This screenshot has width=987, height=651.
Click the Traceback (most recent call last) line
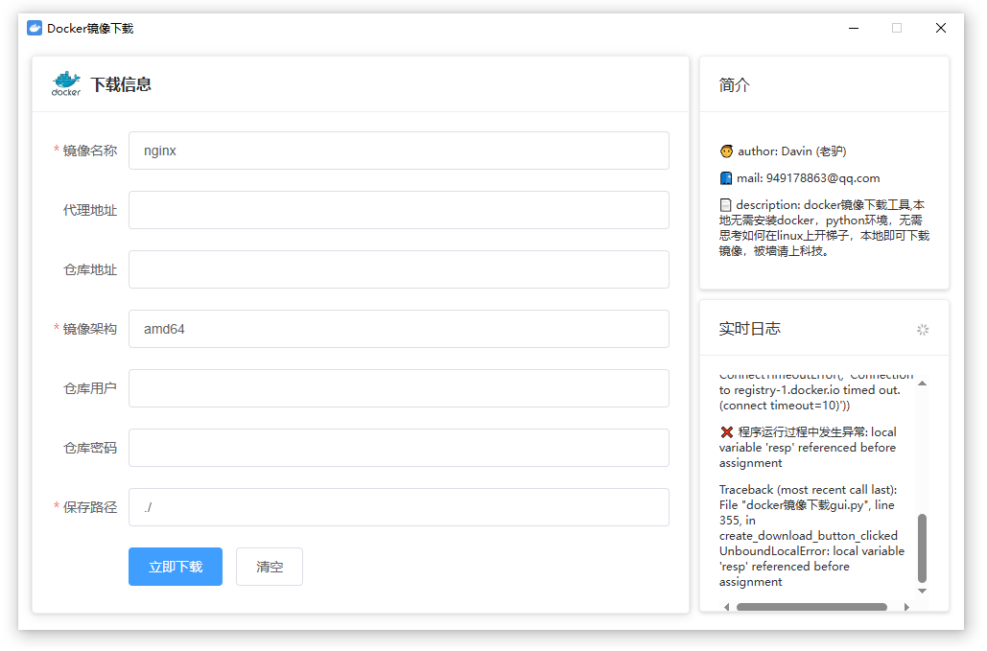(x=809, y=490)
